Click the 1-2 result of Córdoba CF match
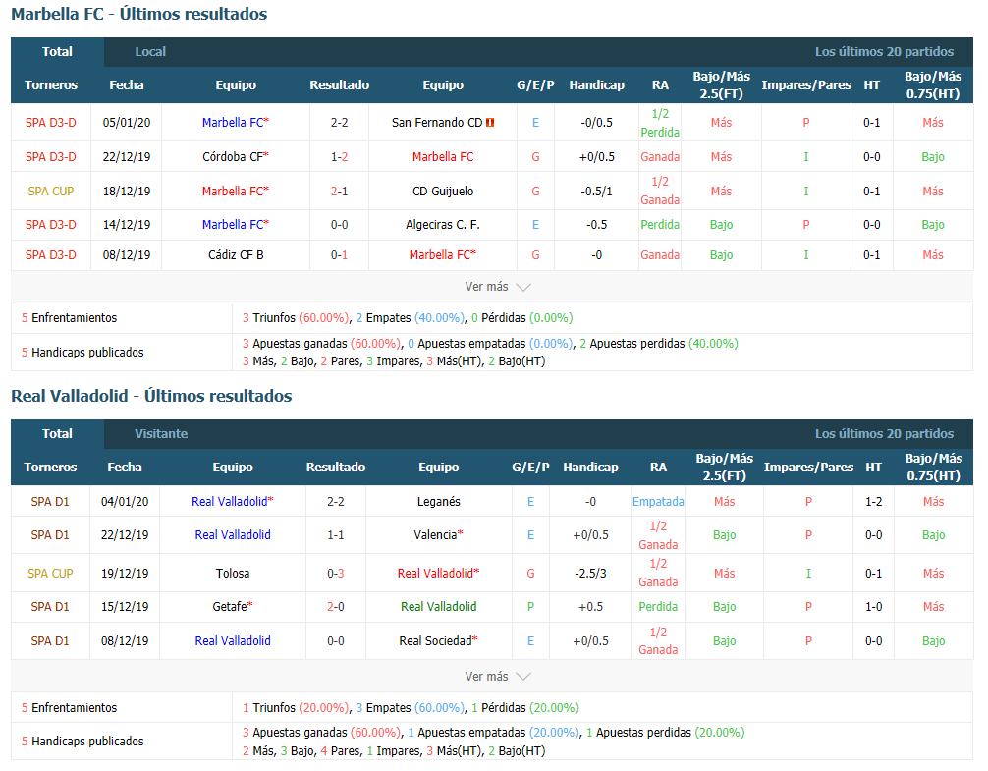 339,157
